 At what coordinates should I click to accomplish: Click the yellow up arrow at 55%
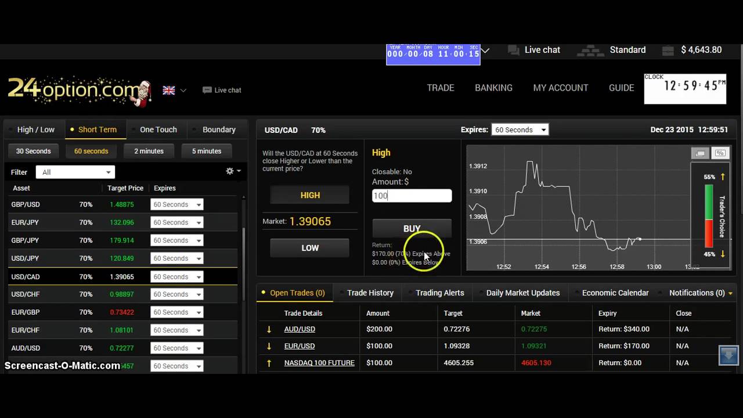(723, 176)
